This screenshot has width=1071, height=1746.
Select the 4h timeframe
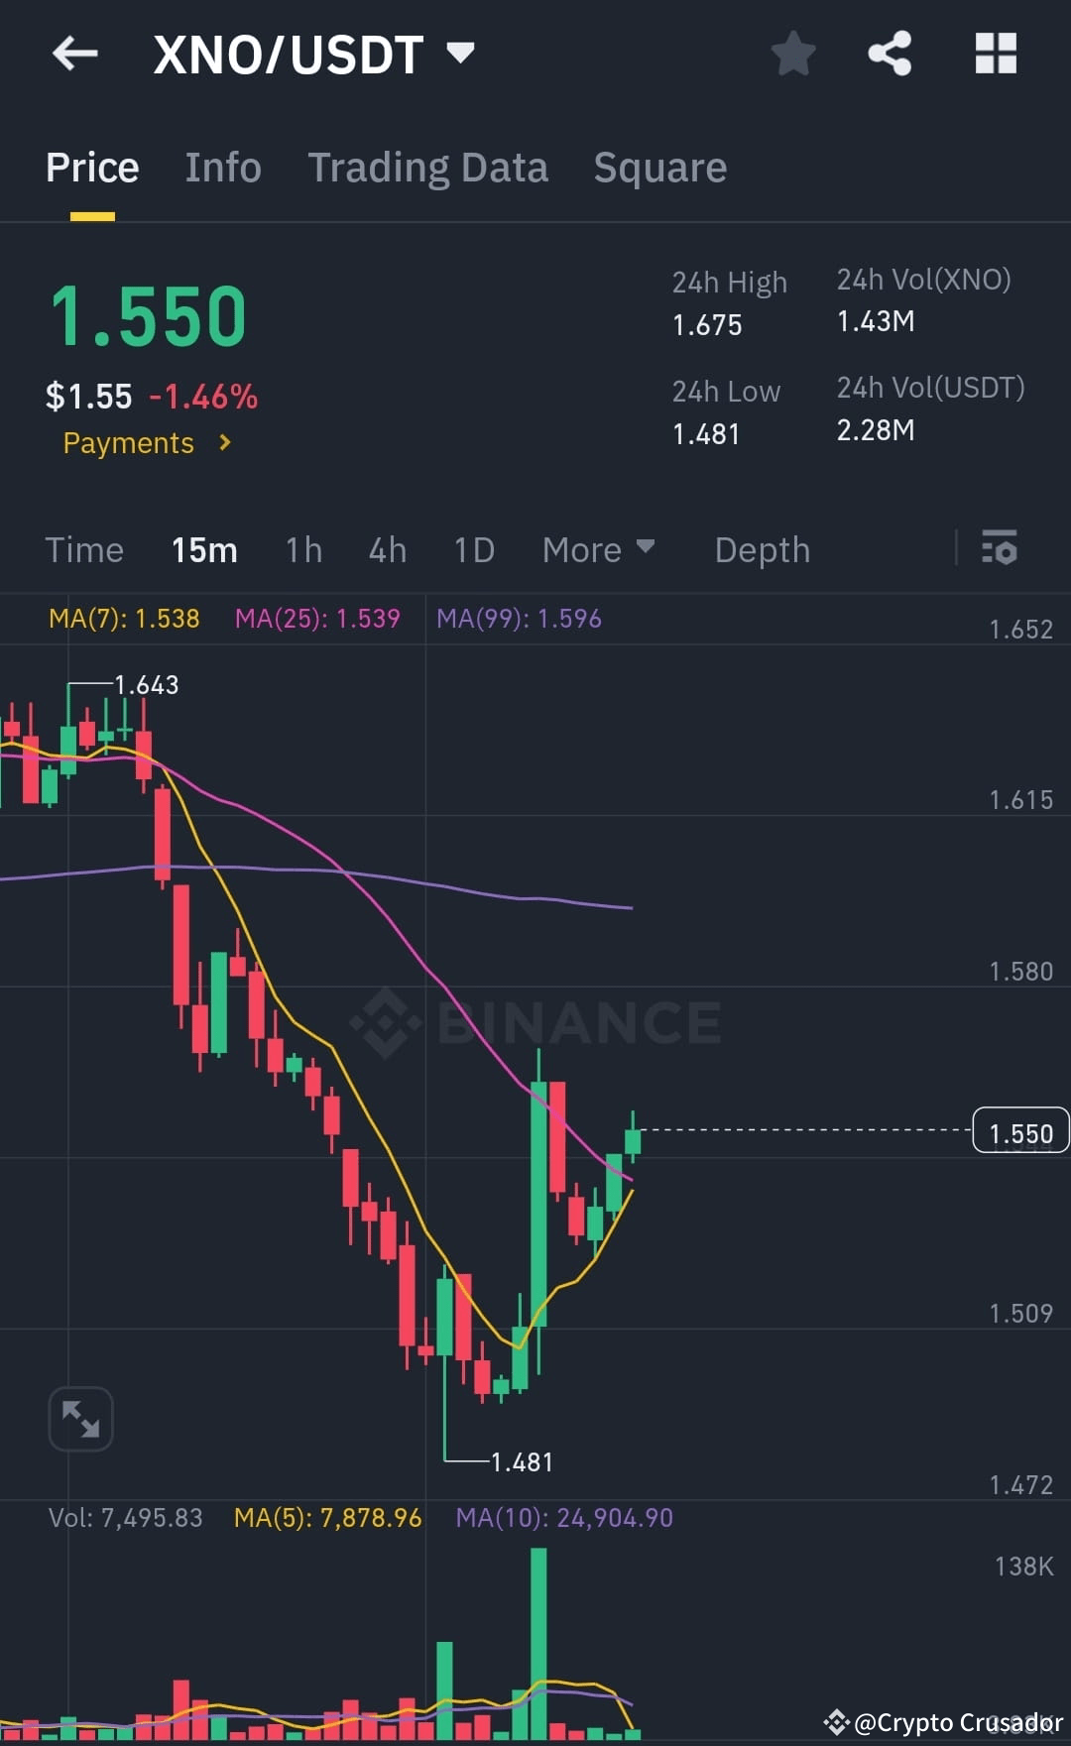(x=387, y=549)
